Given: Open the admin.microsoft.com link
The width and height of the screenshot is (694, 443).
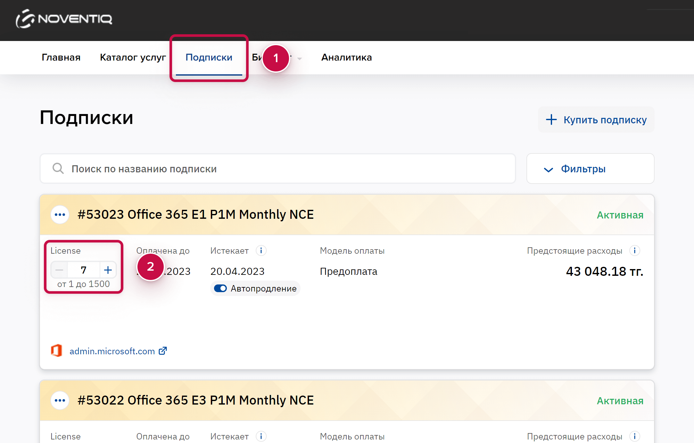Looking at the screenshot, I should [112, 351].
